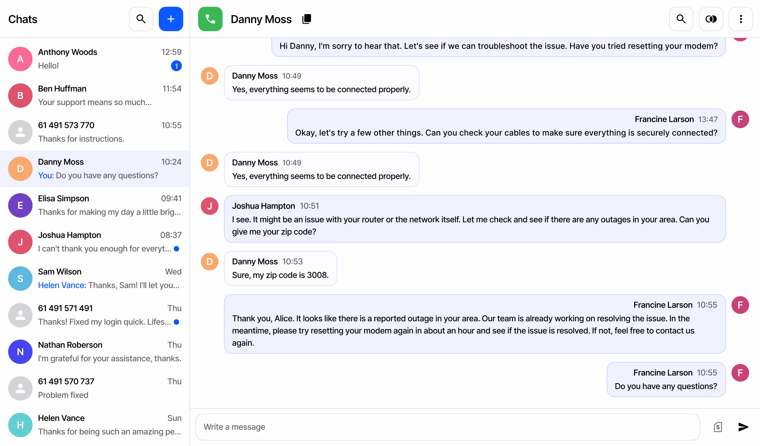760x446 pixels.
Task: Select the 61 491 571 491 chat
Action: [95, 315]
